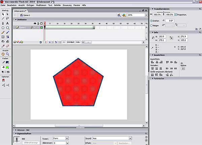This screenshot has width=202, height=145.
Task: Select the Ebene 1 layer
Action: tap(22, 27)
